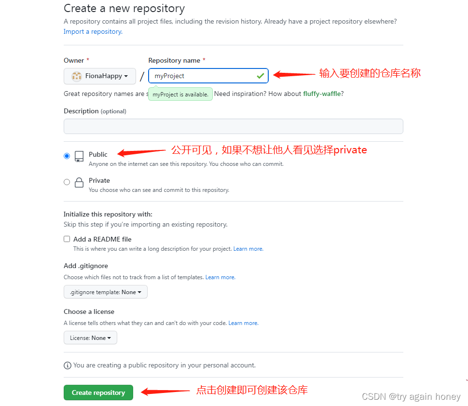The image size is (468, 406).
Task: Click the myProject is available tooltip
Action: pyautogui.click(x=180, y=94)
